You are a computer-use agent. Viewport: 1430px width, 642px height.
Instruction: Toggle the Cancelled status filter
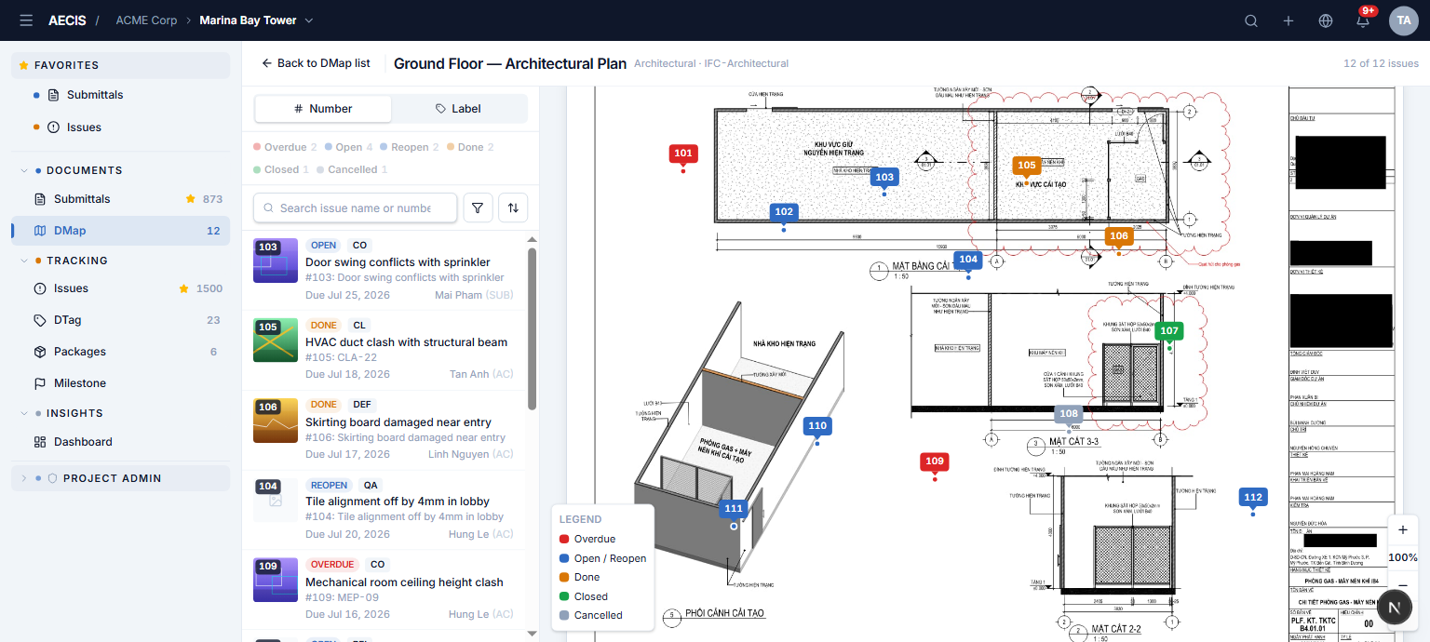point(352,169)
